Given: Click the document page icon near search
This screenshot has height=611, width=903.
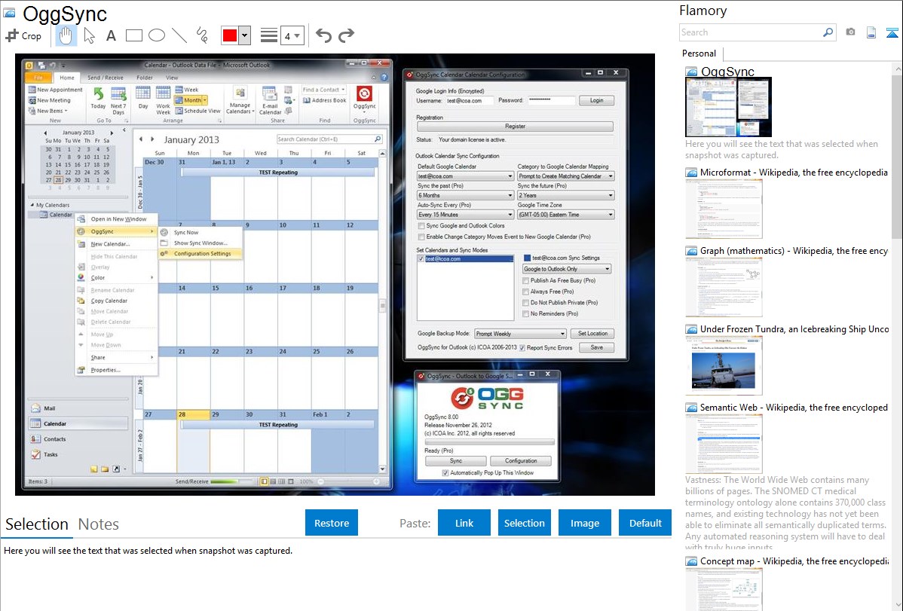Looking at the screenshot, I should click(871, 32).
